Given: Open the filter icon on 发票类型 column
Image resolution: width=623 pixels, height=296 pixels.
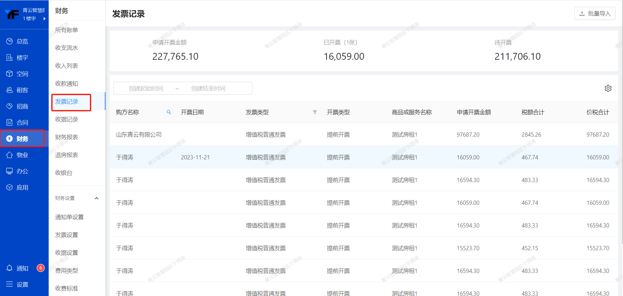Looking at the screenshot, I should (x=314, y=112).
